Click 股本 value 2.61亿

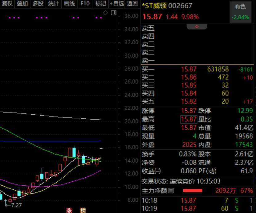[244, 154]
